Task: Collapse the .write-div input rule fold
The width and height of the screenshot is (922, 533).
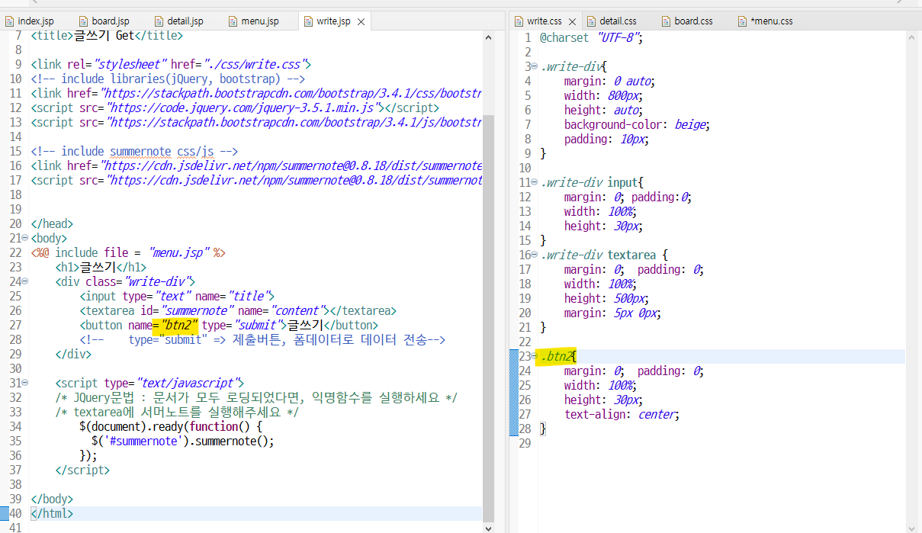Action: point(534,182)
